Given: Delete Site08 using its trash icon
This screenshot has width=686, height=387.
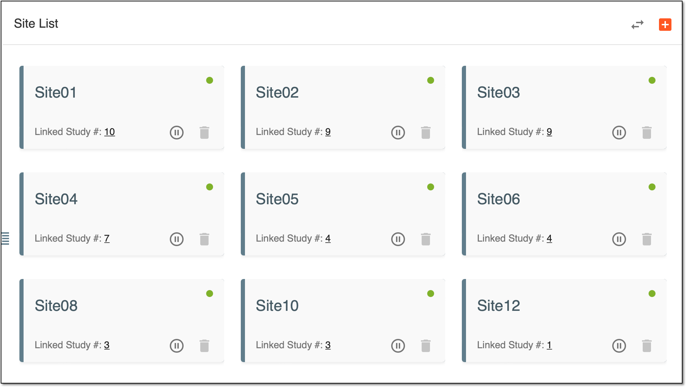Looking at the screenshot, I should [x=204, y=345].
